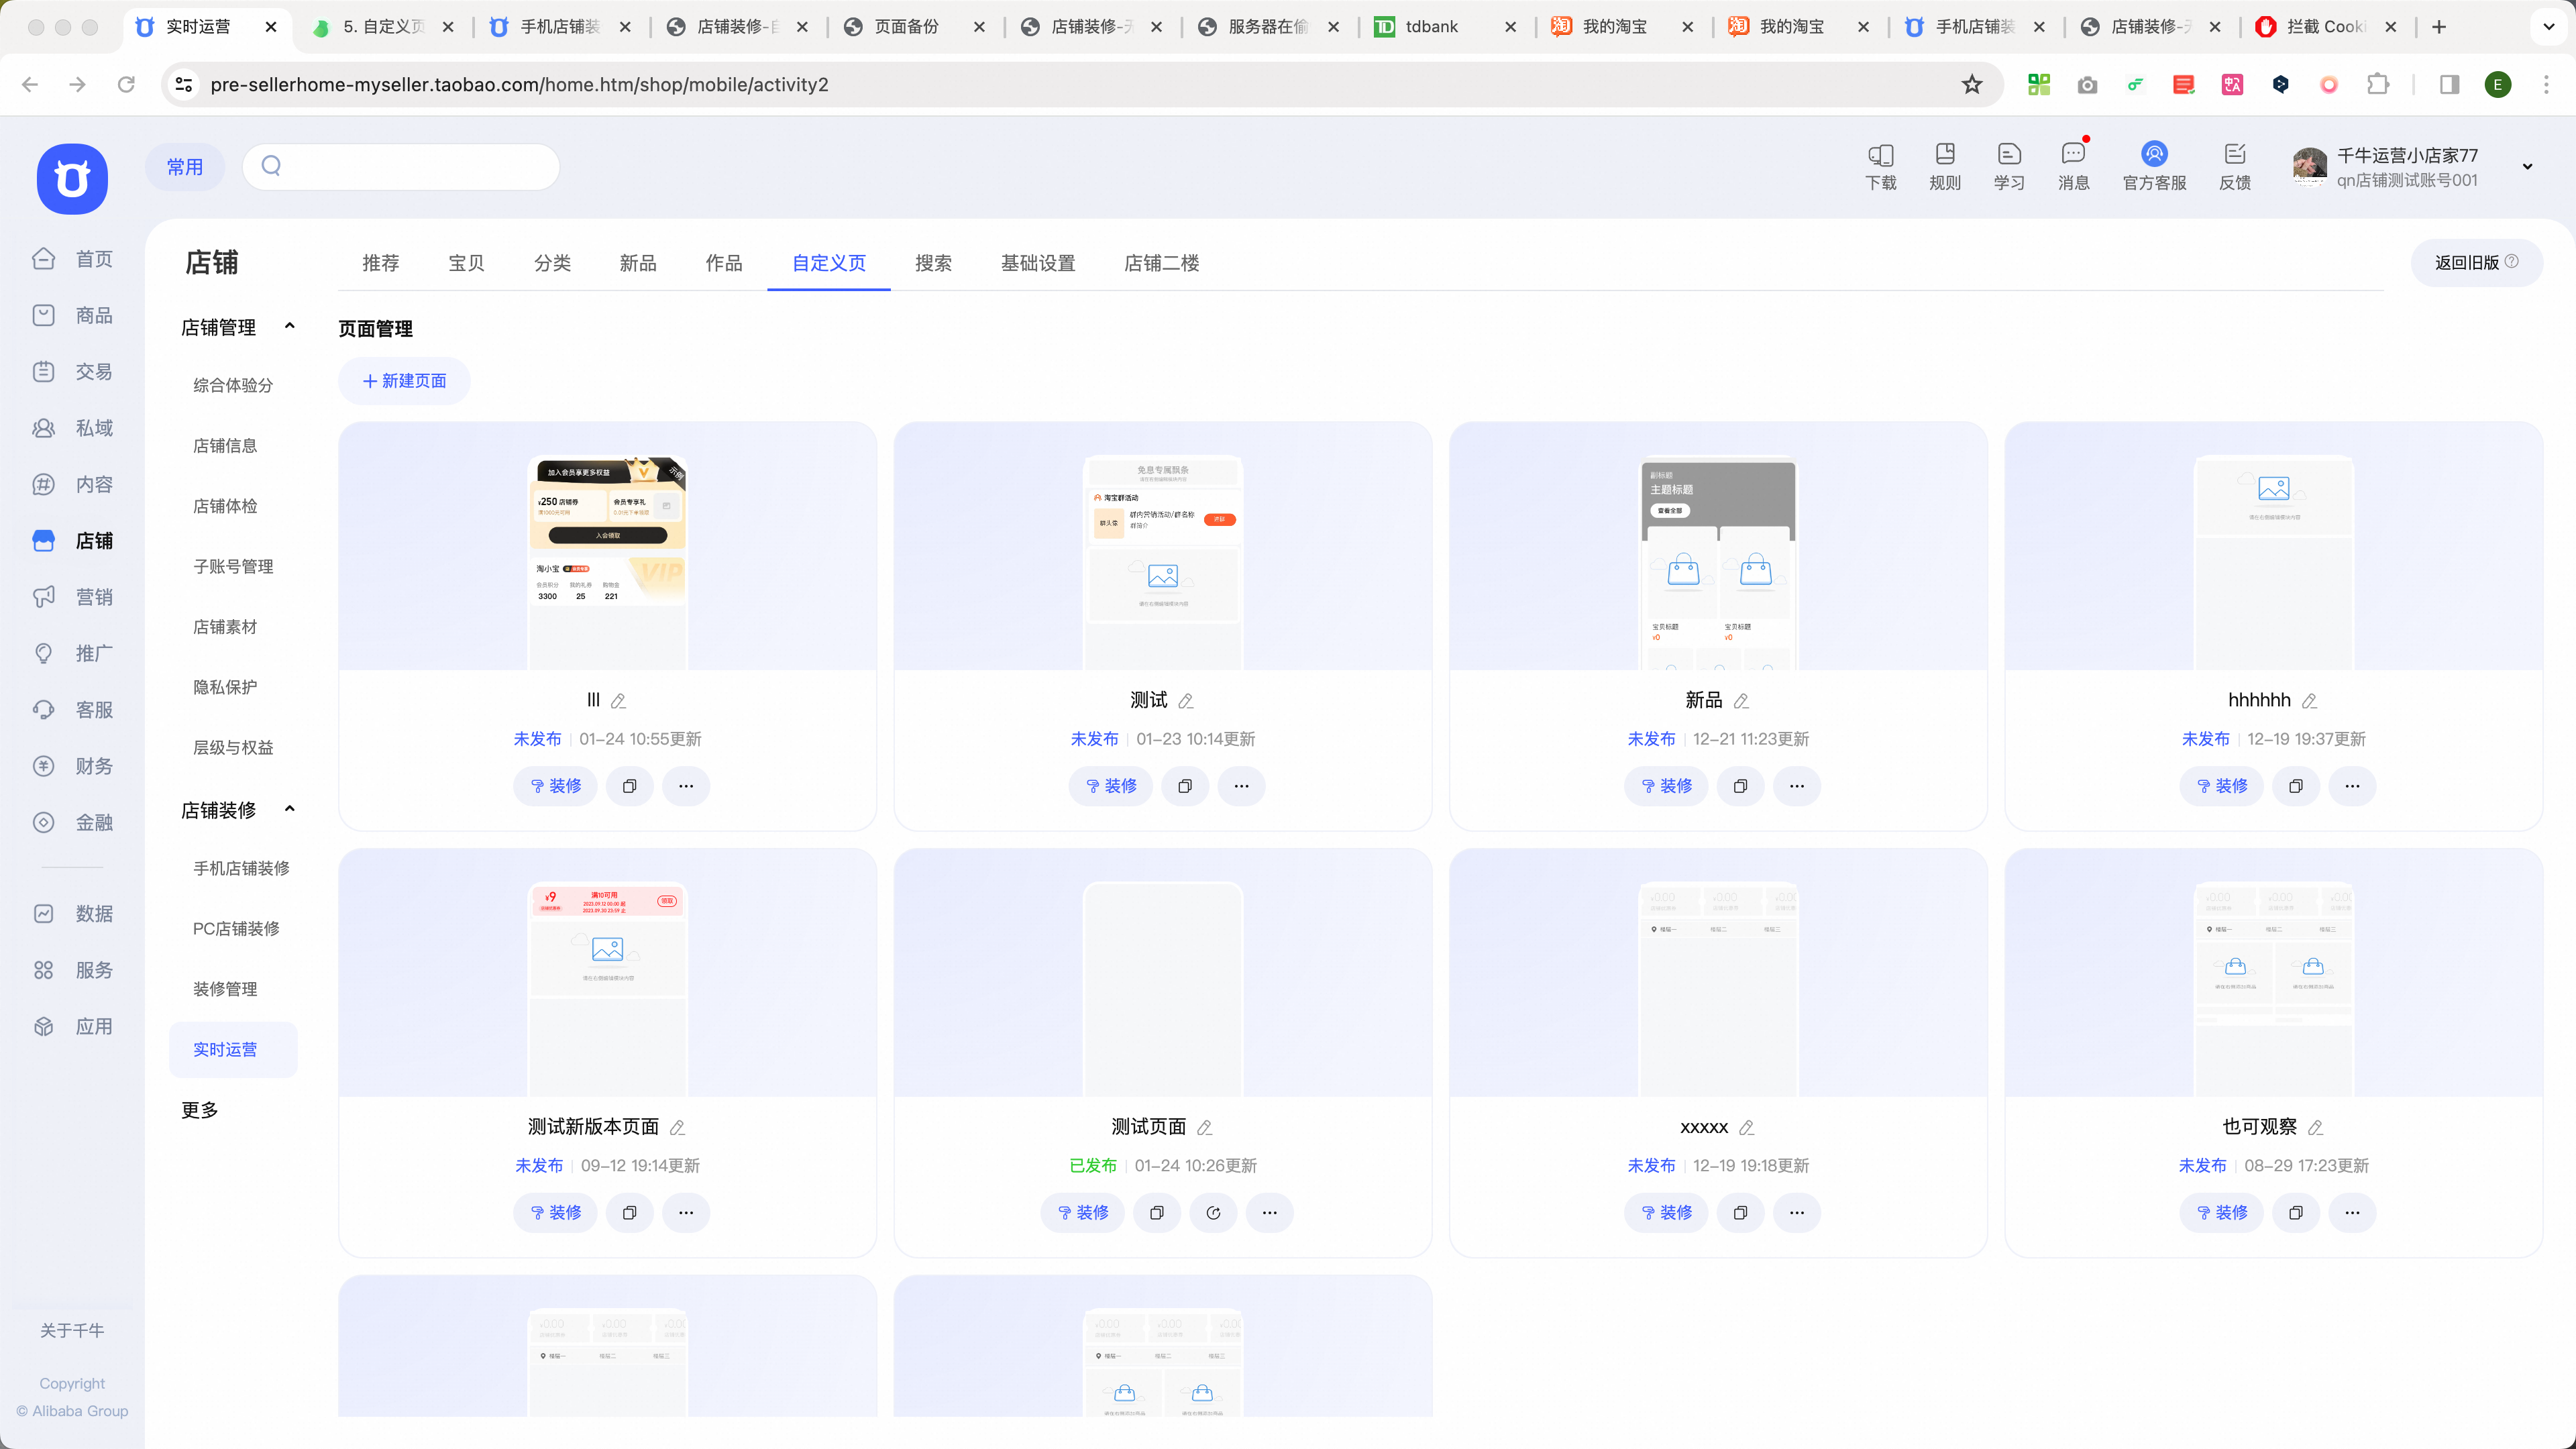Collapse the 店铺装修 section
Image resolution: width=2576 pixels, height=1449 pixels.
pyautogui.click(x=290, y=809)
